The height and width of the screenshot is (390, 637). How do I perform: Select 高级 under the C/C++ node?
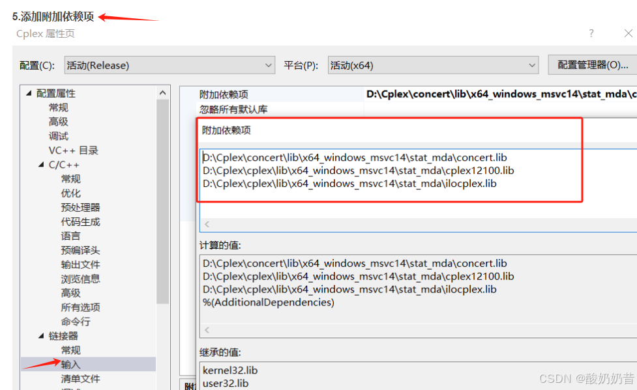pyautogui.click(x=70, y=293)
